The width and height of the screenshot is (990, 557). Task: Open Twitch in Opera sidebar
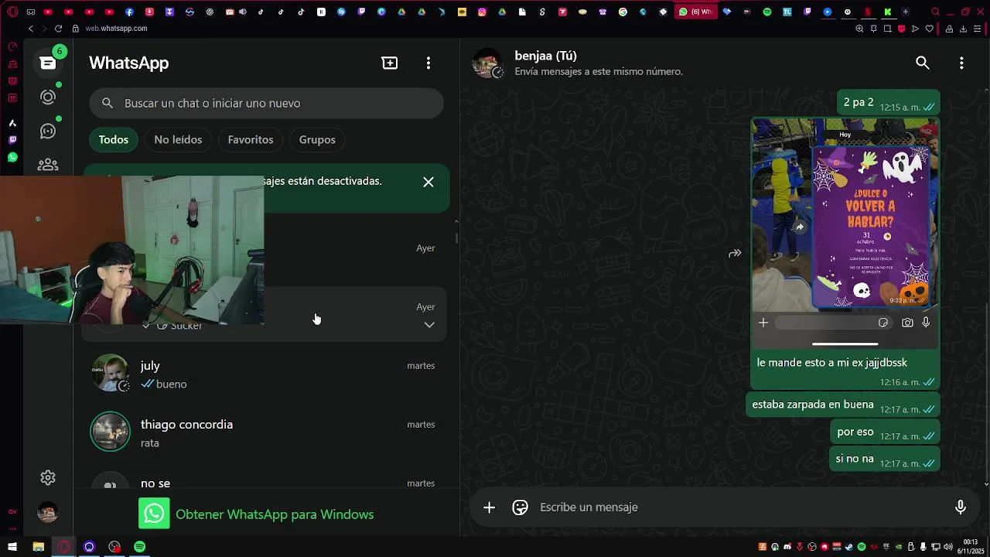(12, 140)
